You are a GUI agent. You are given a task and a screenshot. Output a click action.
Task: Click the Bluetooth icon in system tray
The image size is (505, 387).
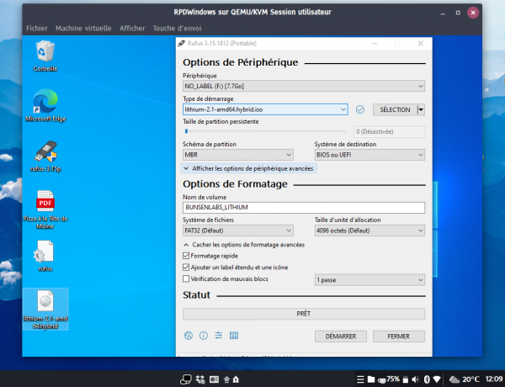[426, 379]
